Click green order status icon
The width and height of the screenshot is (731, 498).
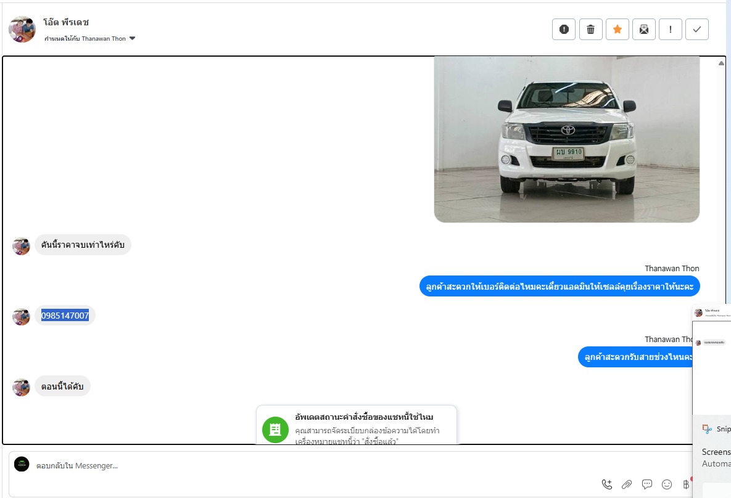pyautogui.click(x=275, y=430)
